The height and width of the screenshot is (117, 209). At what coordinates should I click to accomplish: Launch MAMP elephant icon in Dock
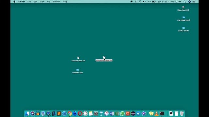[85, 113]
